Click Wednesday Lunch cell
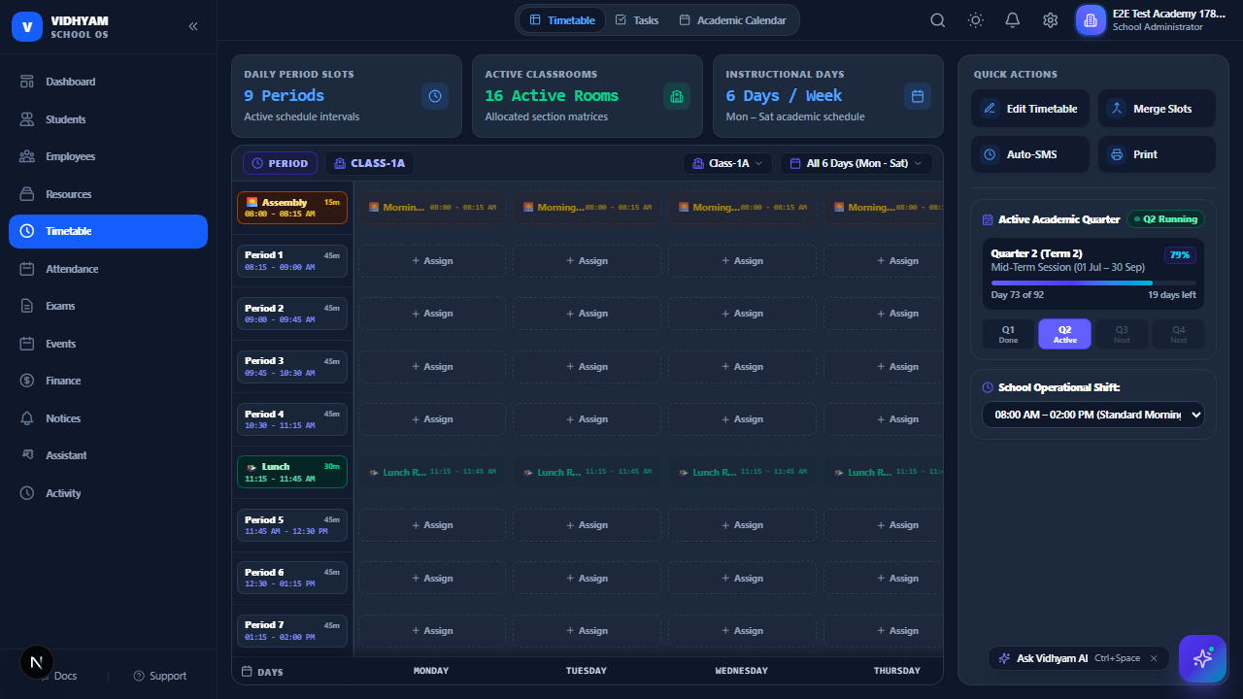Screen dimensions: 1243x699 pos(743,472)
